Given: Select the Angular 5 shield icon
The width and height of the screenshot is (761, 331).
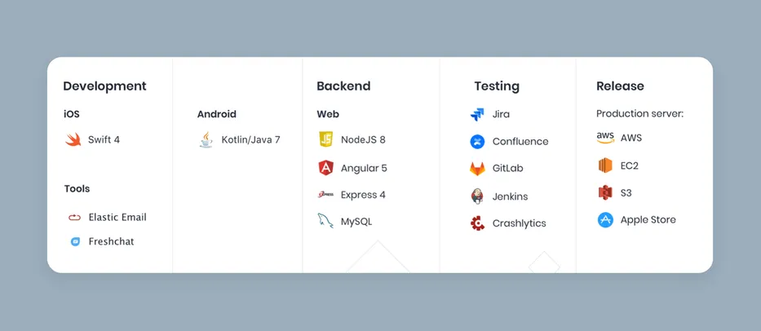Looking at the screenshot, I should [x=326, y=168].
